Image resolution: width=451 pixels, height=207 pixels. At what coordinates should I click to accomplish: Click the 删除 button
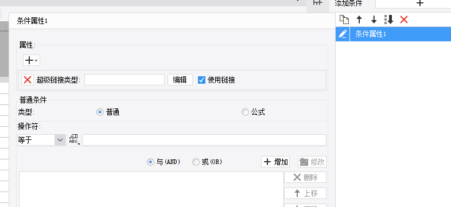click(x=305, y=177)
